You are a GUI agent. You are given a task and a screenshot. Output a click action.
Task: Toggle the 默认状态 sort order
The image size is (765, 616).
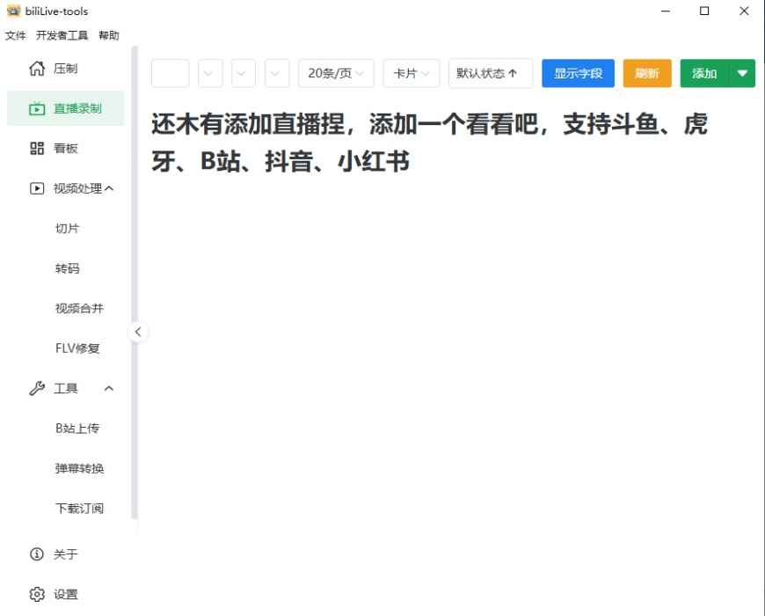click(491, 74)
